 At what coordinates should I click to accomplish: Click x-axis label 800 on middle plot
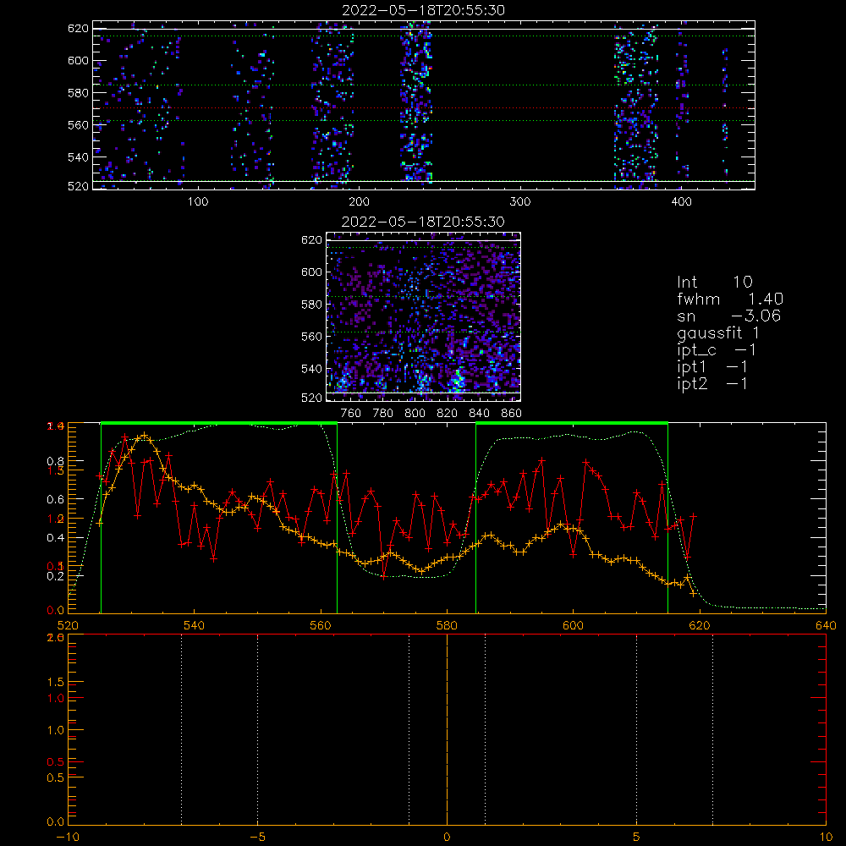[x=415, y=414]
